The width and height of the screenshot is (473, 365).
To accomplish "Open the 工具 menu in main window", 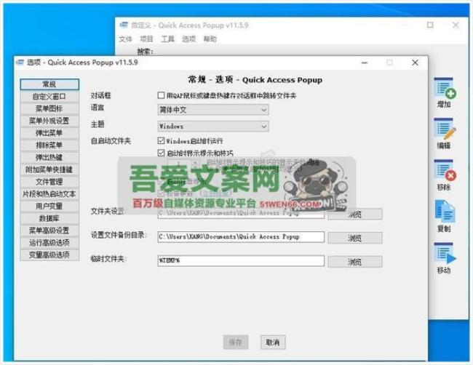I will point(167,39).
